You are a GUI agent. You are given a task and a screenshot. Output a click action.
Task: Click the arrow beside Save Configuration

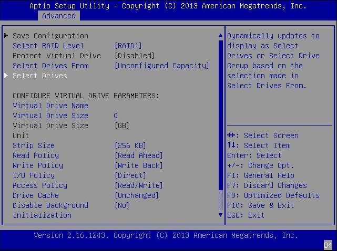[6, 35]
